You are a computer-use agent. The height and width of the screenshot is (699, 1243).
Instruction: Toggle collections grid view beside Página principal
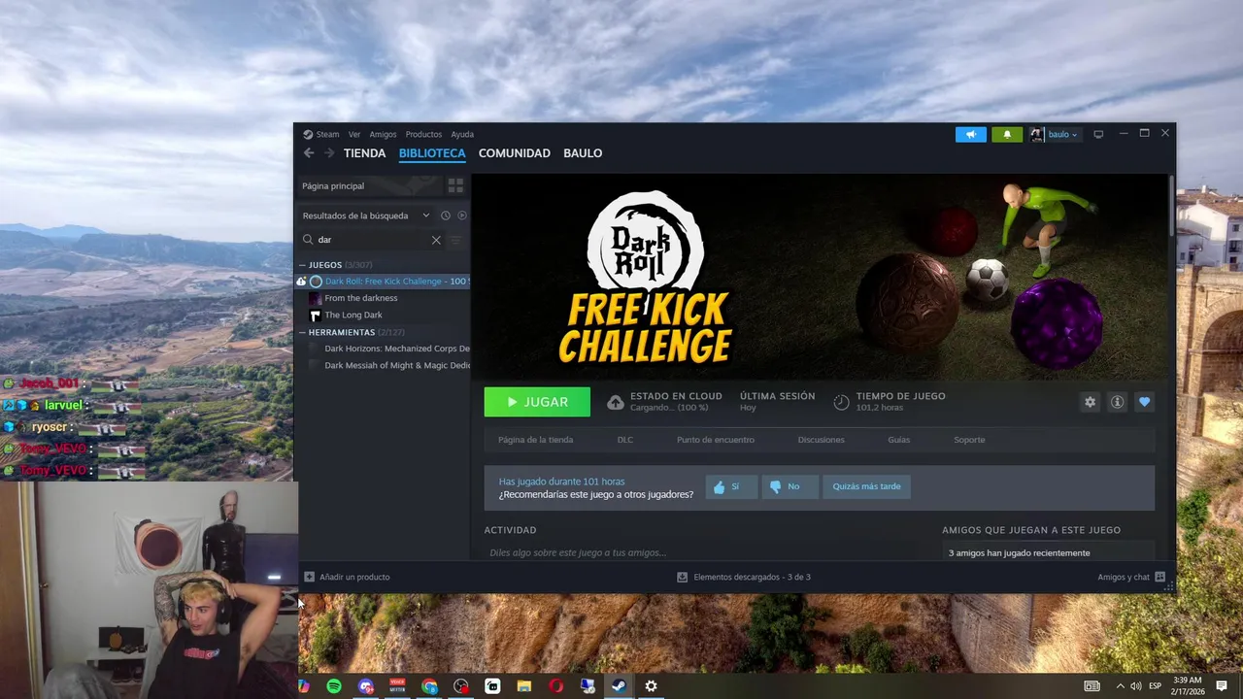pos(455,185)
